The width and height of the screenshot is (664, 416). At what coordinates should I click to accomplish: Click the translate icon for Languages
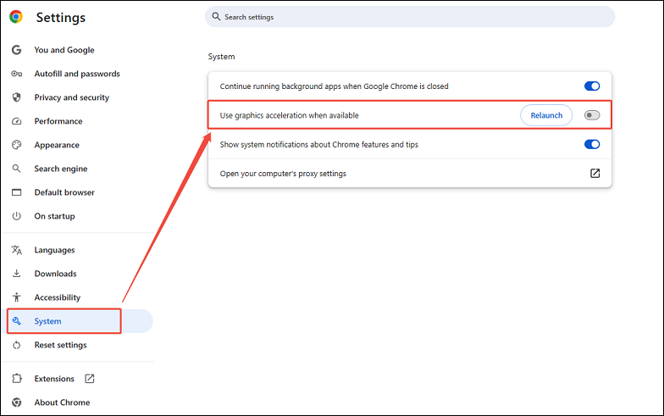(x=17, y=250)
